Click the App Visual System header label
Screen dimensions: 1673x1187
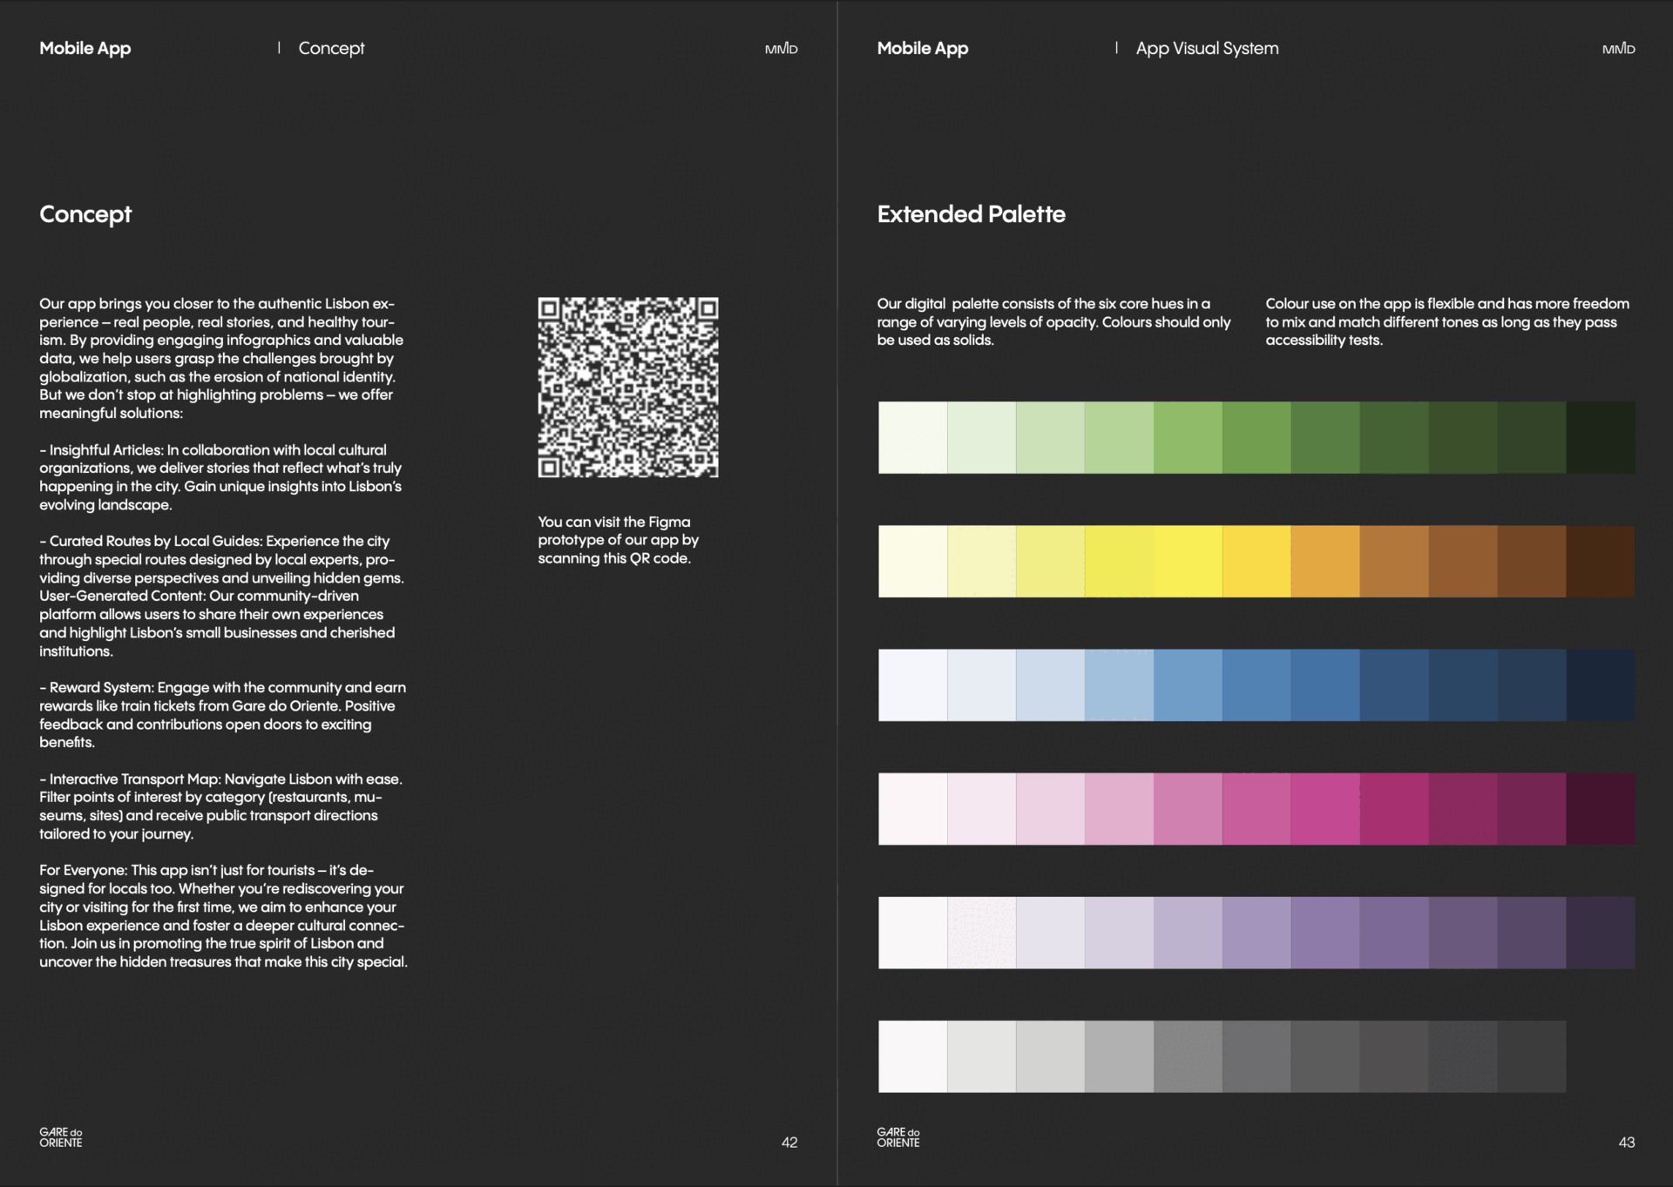pyautogui.click(x=1207, y=49)
